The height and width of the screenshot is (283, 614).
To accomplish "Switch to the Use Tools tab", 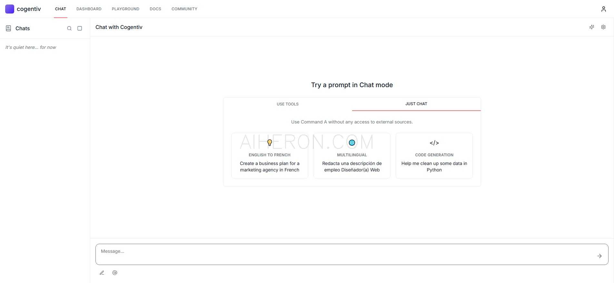I will [x=287, y=104].
